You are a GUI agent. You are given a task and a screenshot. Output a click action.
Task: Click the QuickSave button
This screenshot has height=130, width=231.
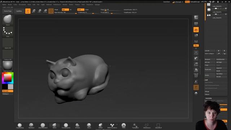167,2
